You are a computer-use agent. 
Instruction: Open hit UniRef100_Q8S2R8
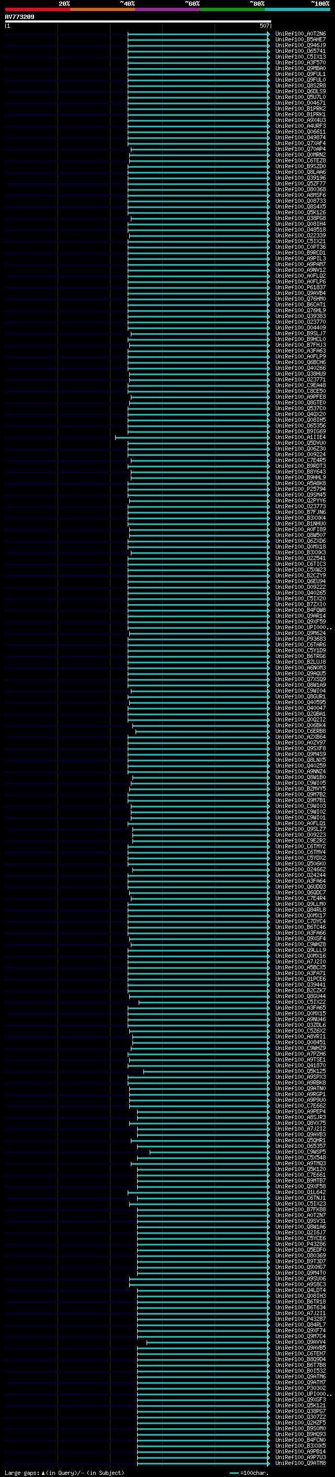click(x=300, y=86)
